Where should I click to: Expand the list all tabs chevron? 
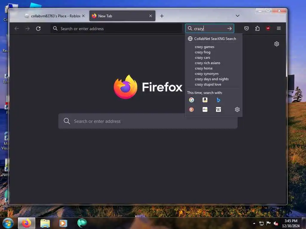coord(238,16)
